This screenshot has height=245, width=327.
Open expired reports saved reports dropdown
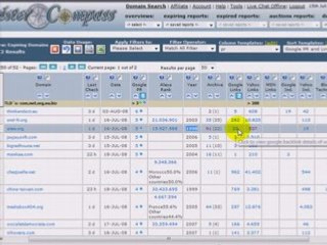pos(242,25)
